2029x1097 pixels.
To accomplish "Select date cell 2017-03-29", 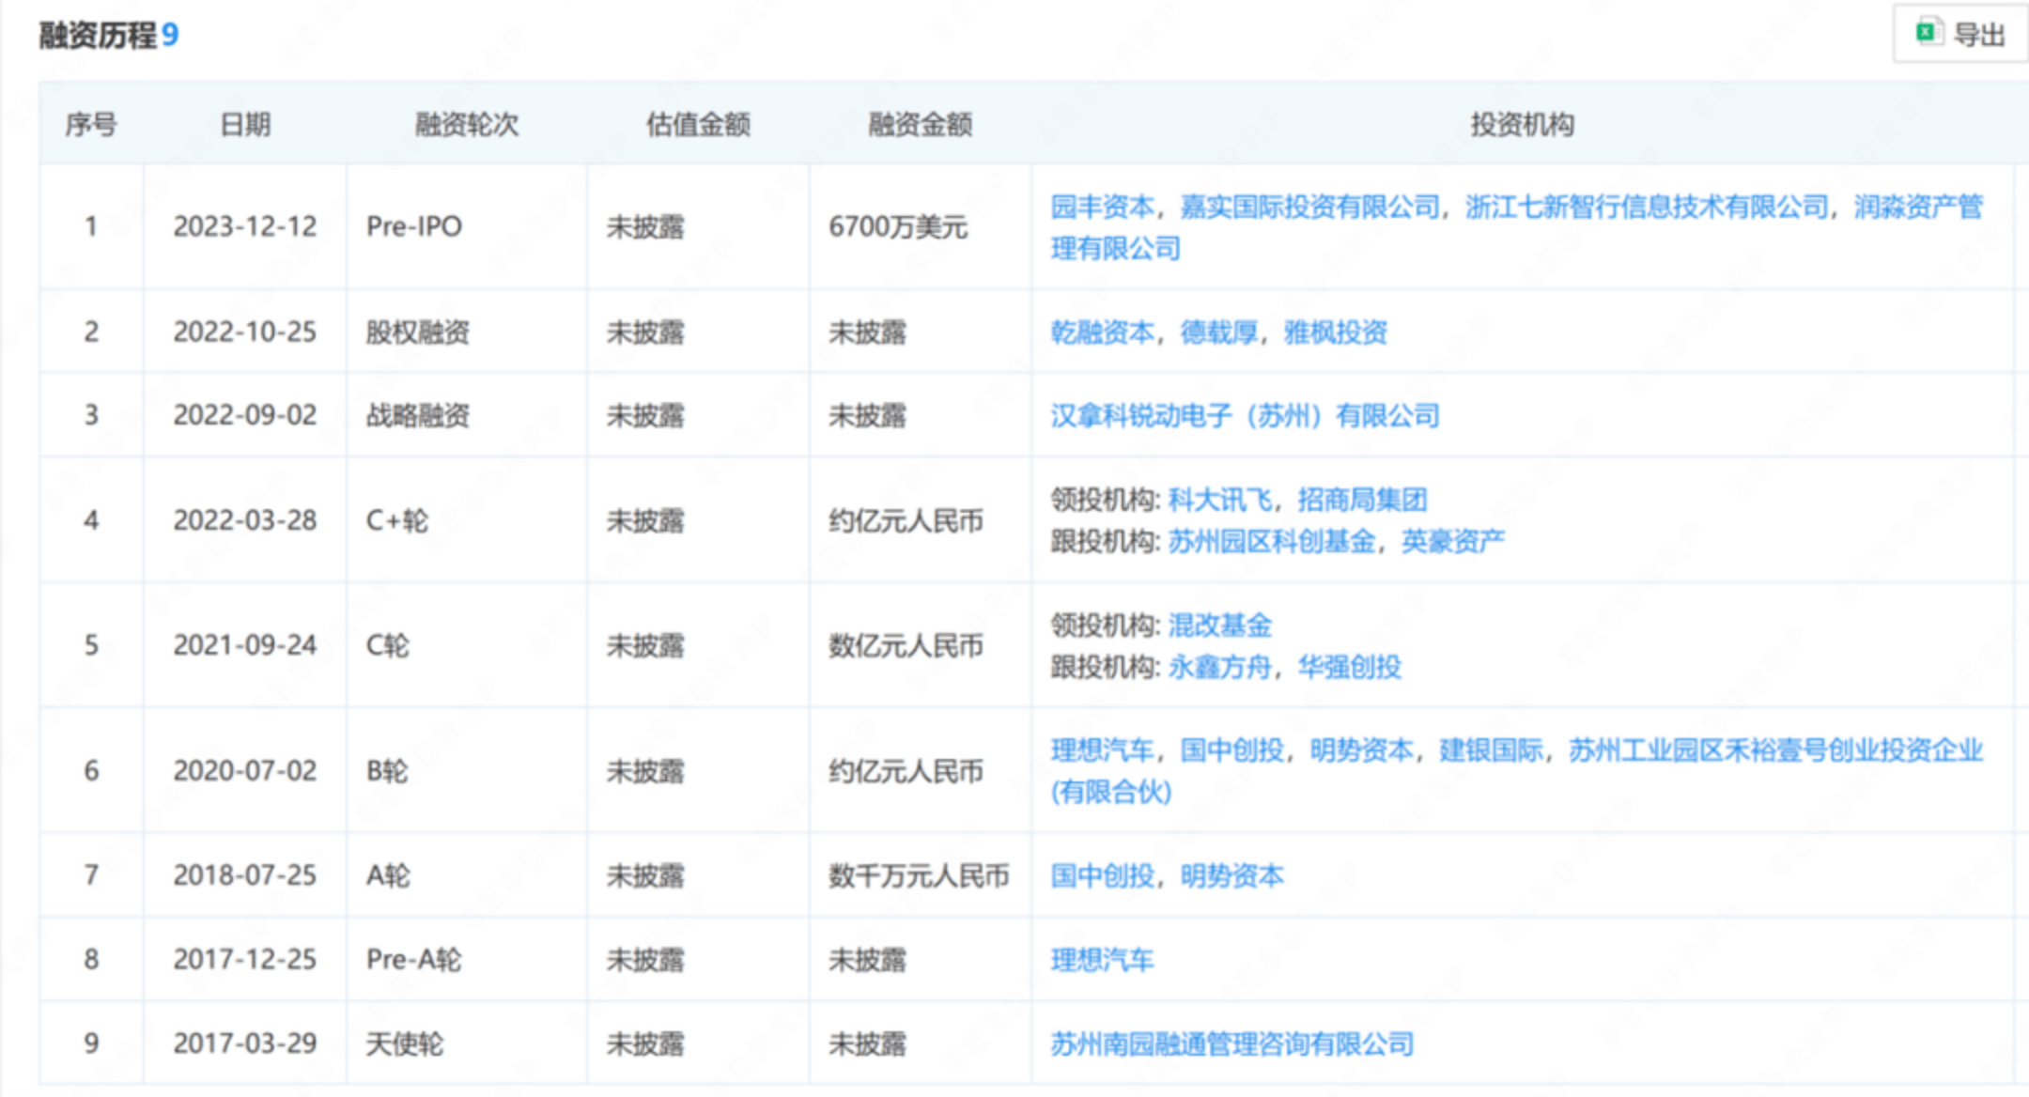I will (245, 1043).
